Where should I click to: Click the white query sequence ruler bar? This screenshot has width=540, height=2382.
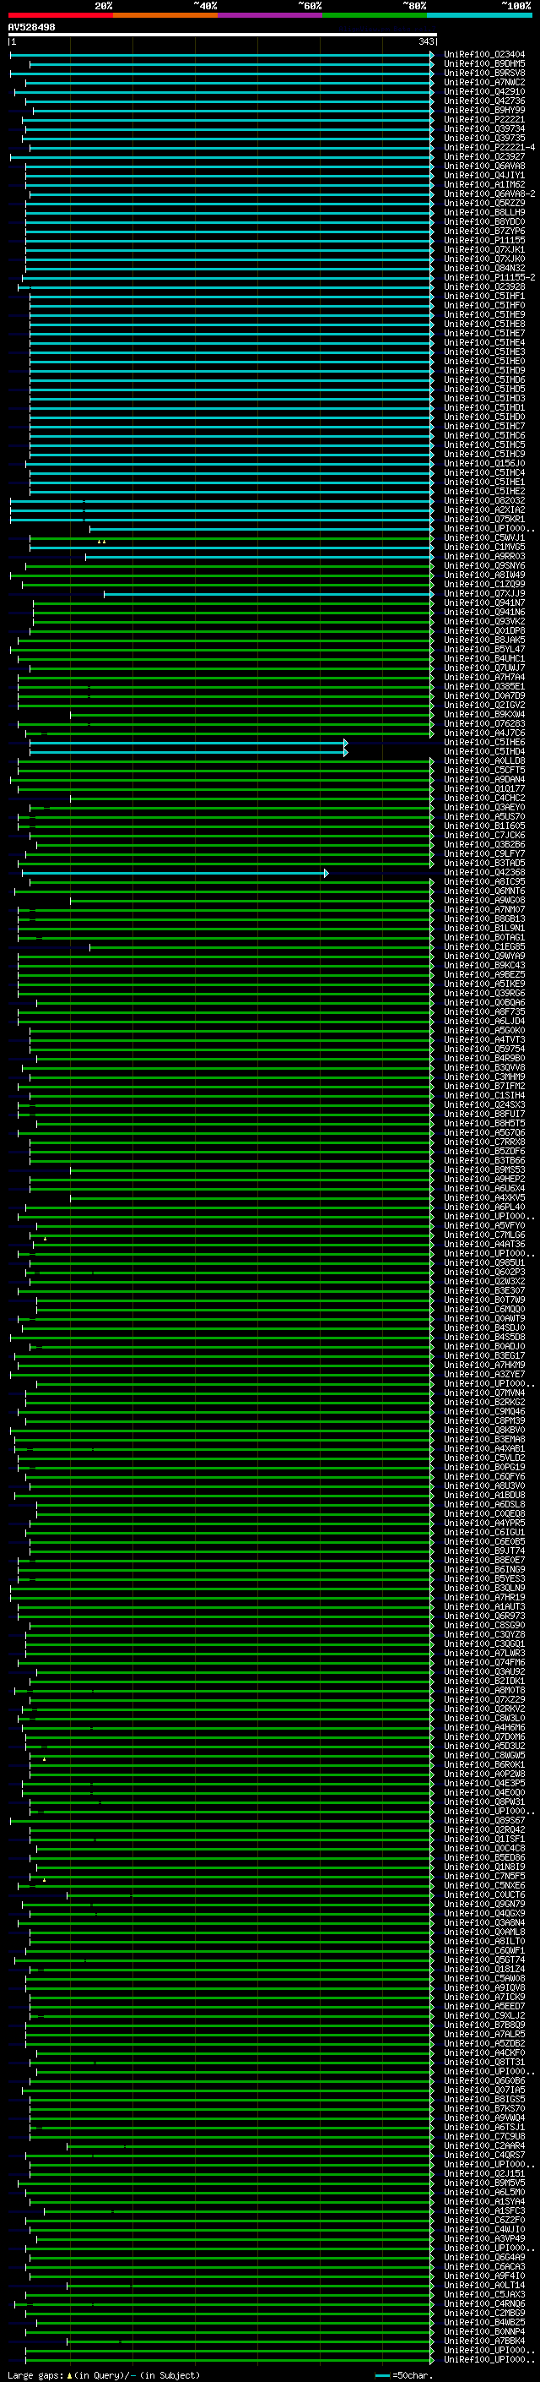tap(223, 35)
